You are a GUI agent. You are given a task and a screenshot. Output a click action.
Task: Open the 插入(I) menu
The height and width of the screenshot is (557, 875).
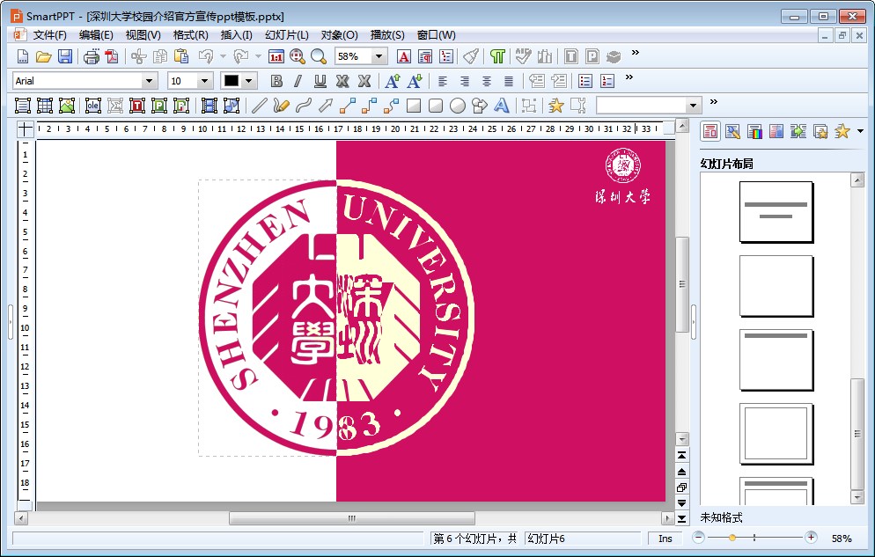[x=236, y=35]
